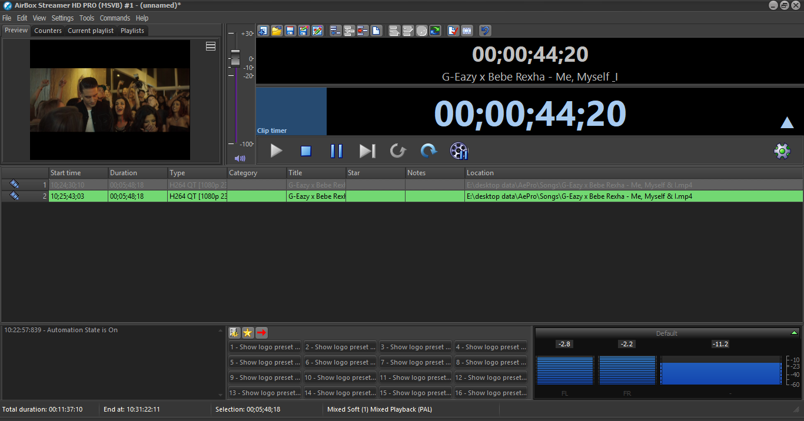Click 4 - Show logo preset button
804x421 pixels.
coord(491,347)
